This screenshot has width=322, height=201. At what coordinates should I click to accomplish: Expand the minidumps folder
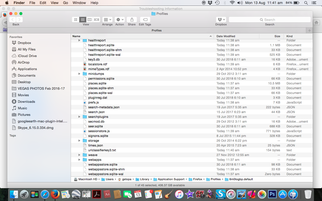pos(79,74)
